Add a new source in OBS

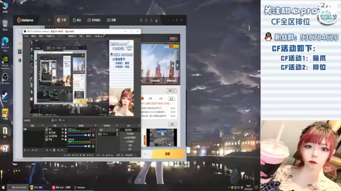(47, 150)
